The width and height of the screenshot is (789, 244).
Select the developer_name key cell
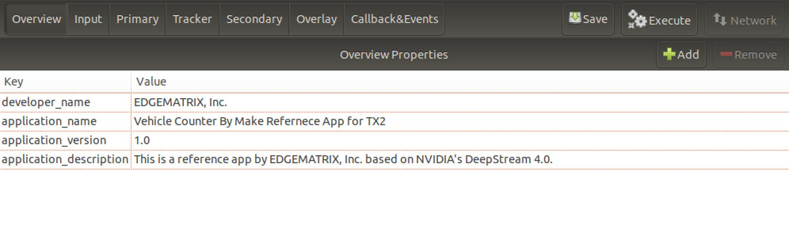(x=65, y=103)
